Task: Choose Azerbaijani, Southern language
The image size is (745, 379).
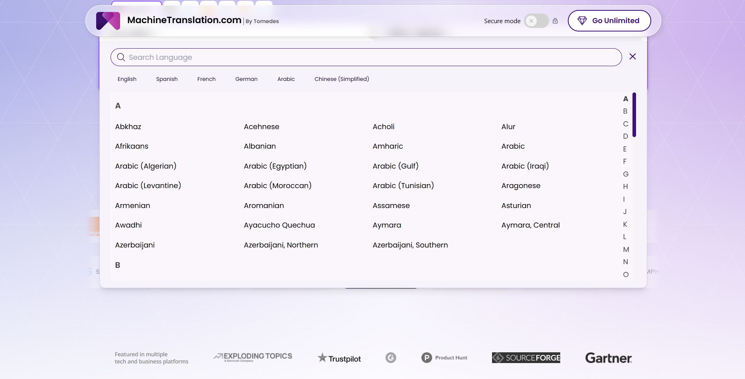Action: [x=410, y=245]
